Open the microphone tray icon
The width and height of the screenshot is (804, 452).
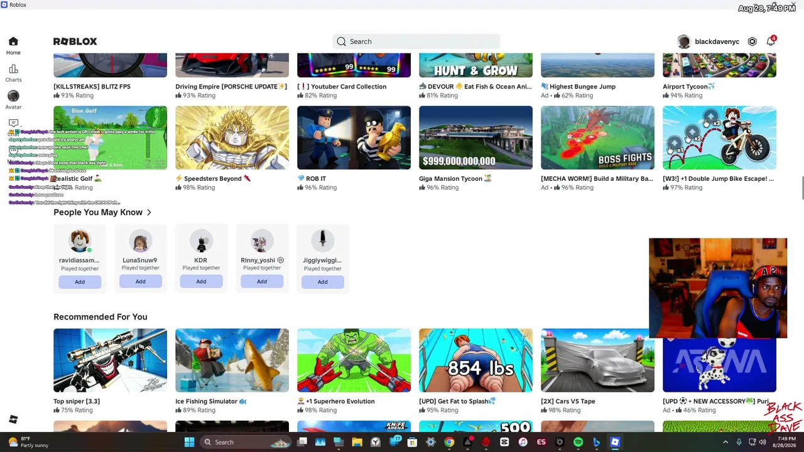[x=739, y=443]
